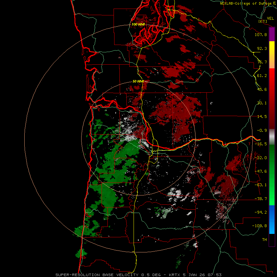Viewport: 277px width, 277px height.
Task: Click the -94.2 scale value
Action: pyautogui.click(x=261, y=212)
